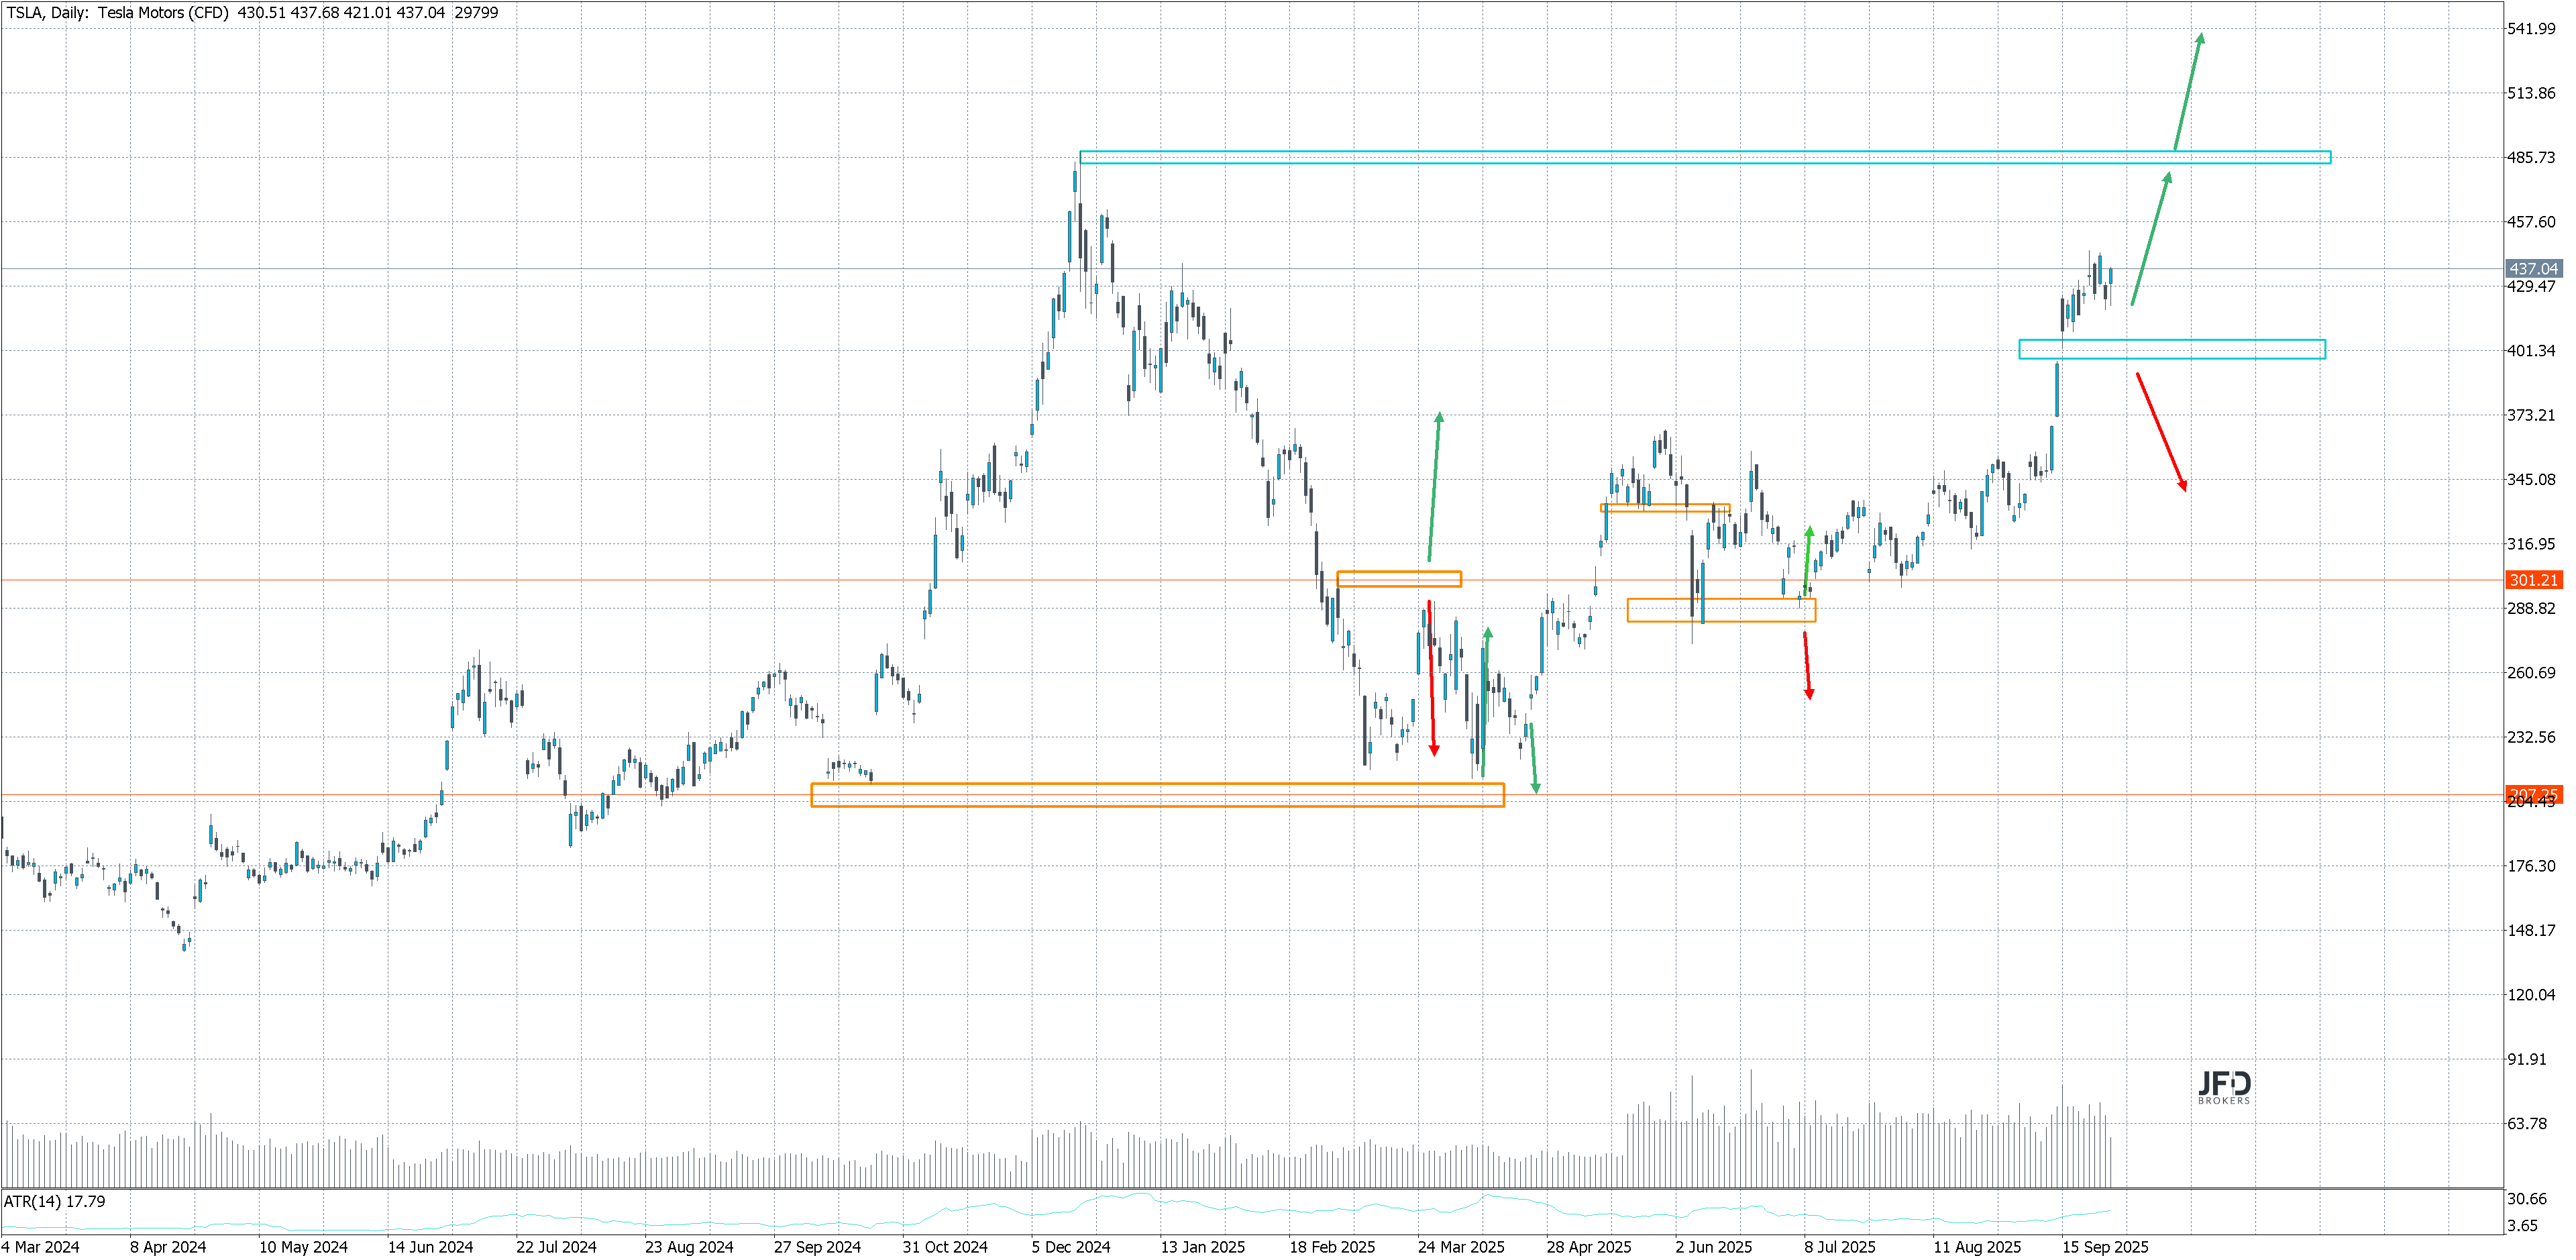This screenshot has height=1260, width=2576.
Task: Click the 316.95 price axis label
Action: coord(2531,544)
